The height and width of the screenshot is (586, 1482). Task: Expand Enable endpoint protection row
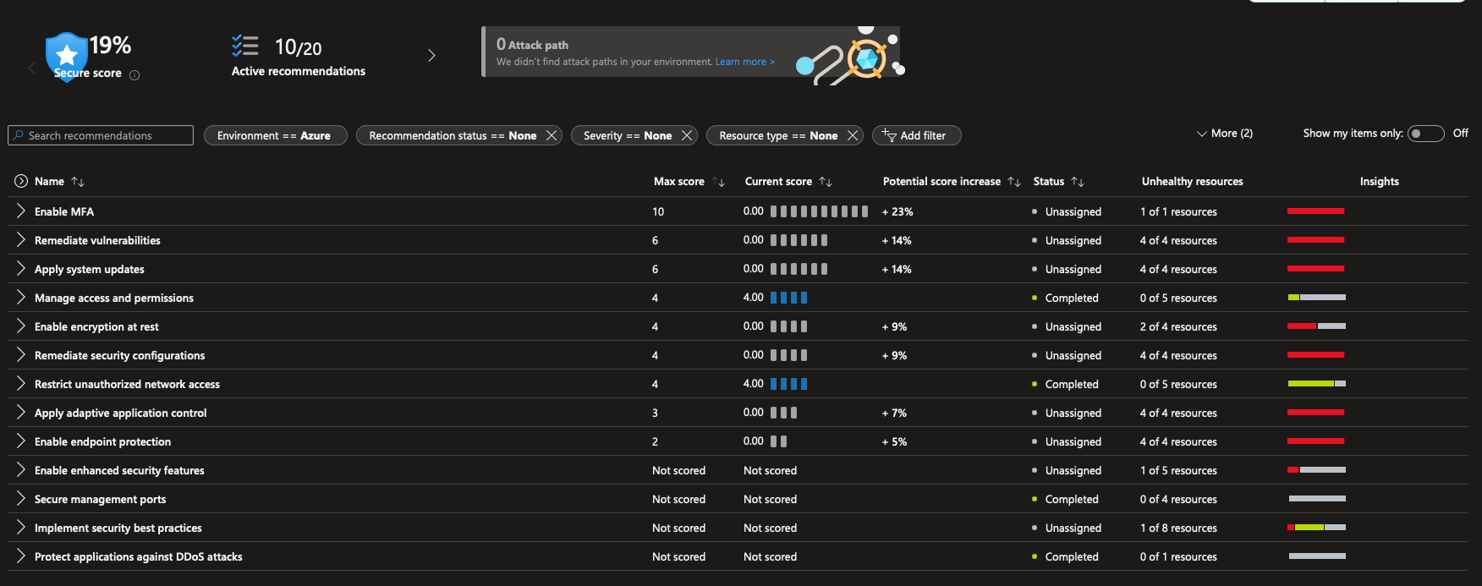click(x=21, y=441)
